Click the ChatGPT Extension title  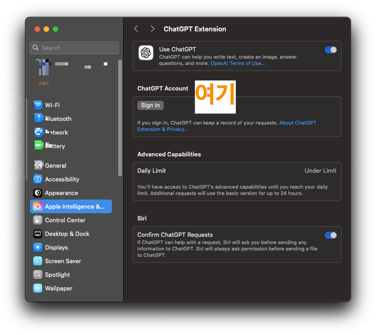[x=195, y=29]
